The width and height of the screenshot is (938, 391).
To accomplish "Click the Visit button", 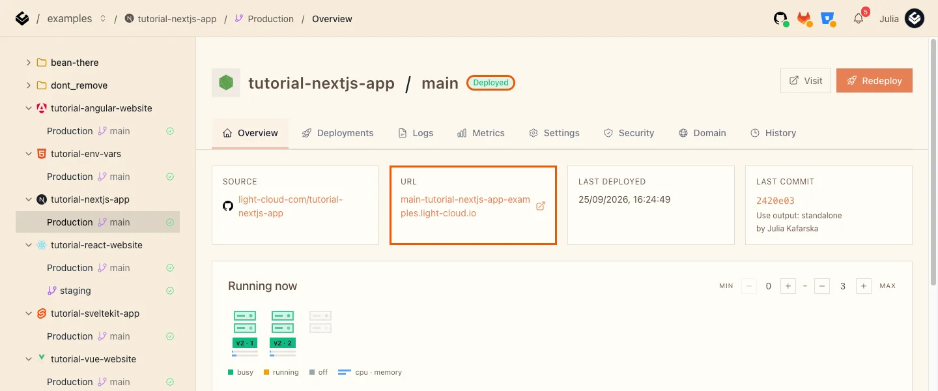I will click(x=806, y=81).
